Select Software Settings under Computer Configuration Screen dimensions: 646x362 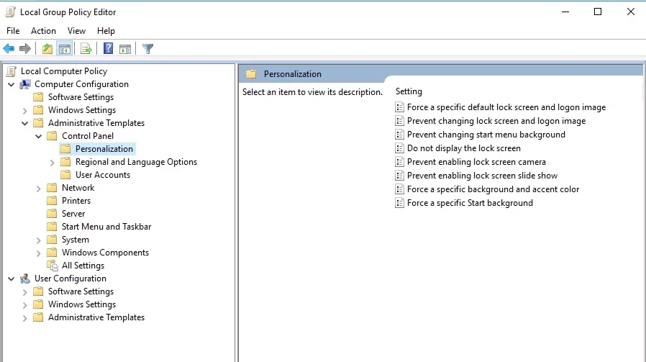pos(81,97)
